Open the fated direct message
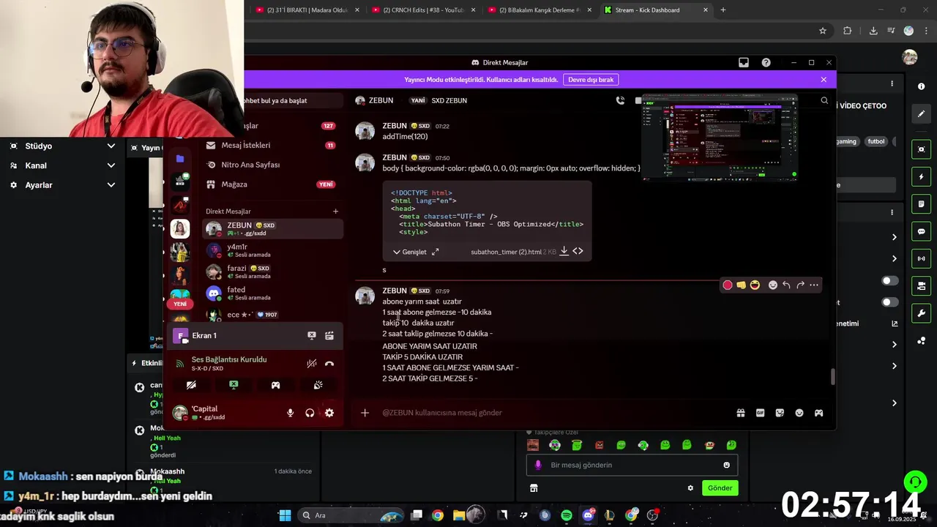 [x=272, y=293]
